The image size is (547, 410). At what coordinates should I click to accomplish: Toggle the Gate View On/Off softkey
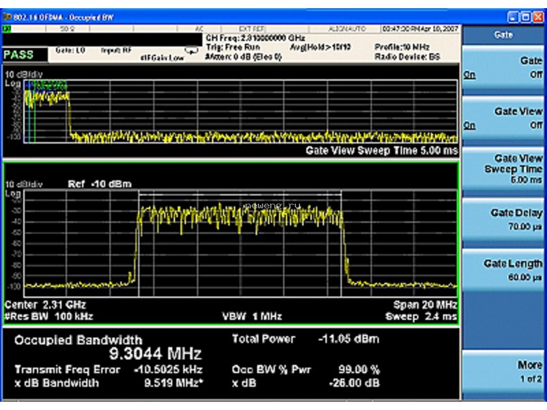pyautogui.click(x=503, y=118)
